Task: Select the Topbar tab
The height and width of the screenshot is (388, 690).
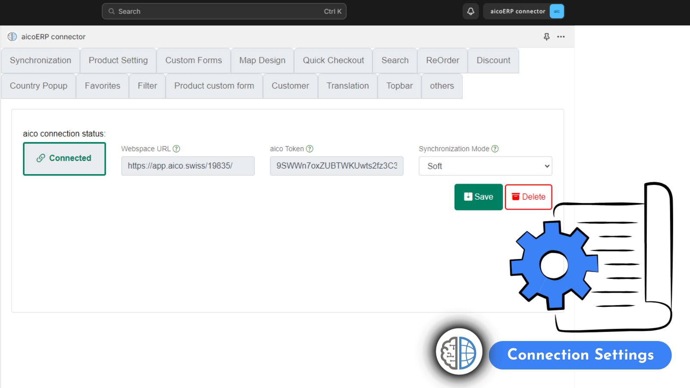Action: pos(399,86)
